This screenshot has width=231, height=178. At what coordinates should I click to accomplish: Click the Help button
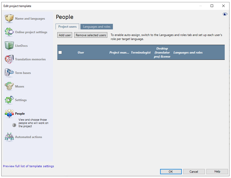(217, 171)
